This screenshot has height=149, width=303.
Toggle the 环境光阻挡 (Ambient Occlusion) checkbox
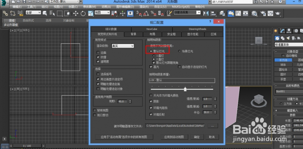[151, 108]
